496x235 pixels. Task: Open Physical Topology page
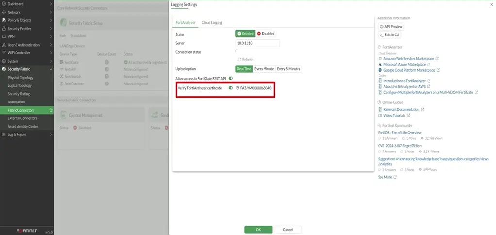pos(20,78)
